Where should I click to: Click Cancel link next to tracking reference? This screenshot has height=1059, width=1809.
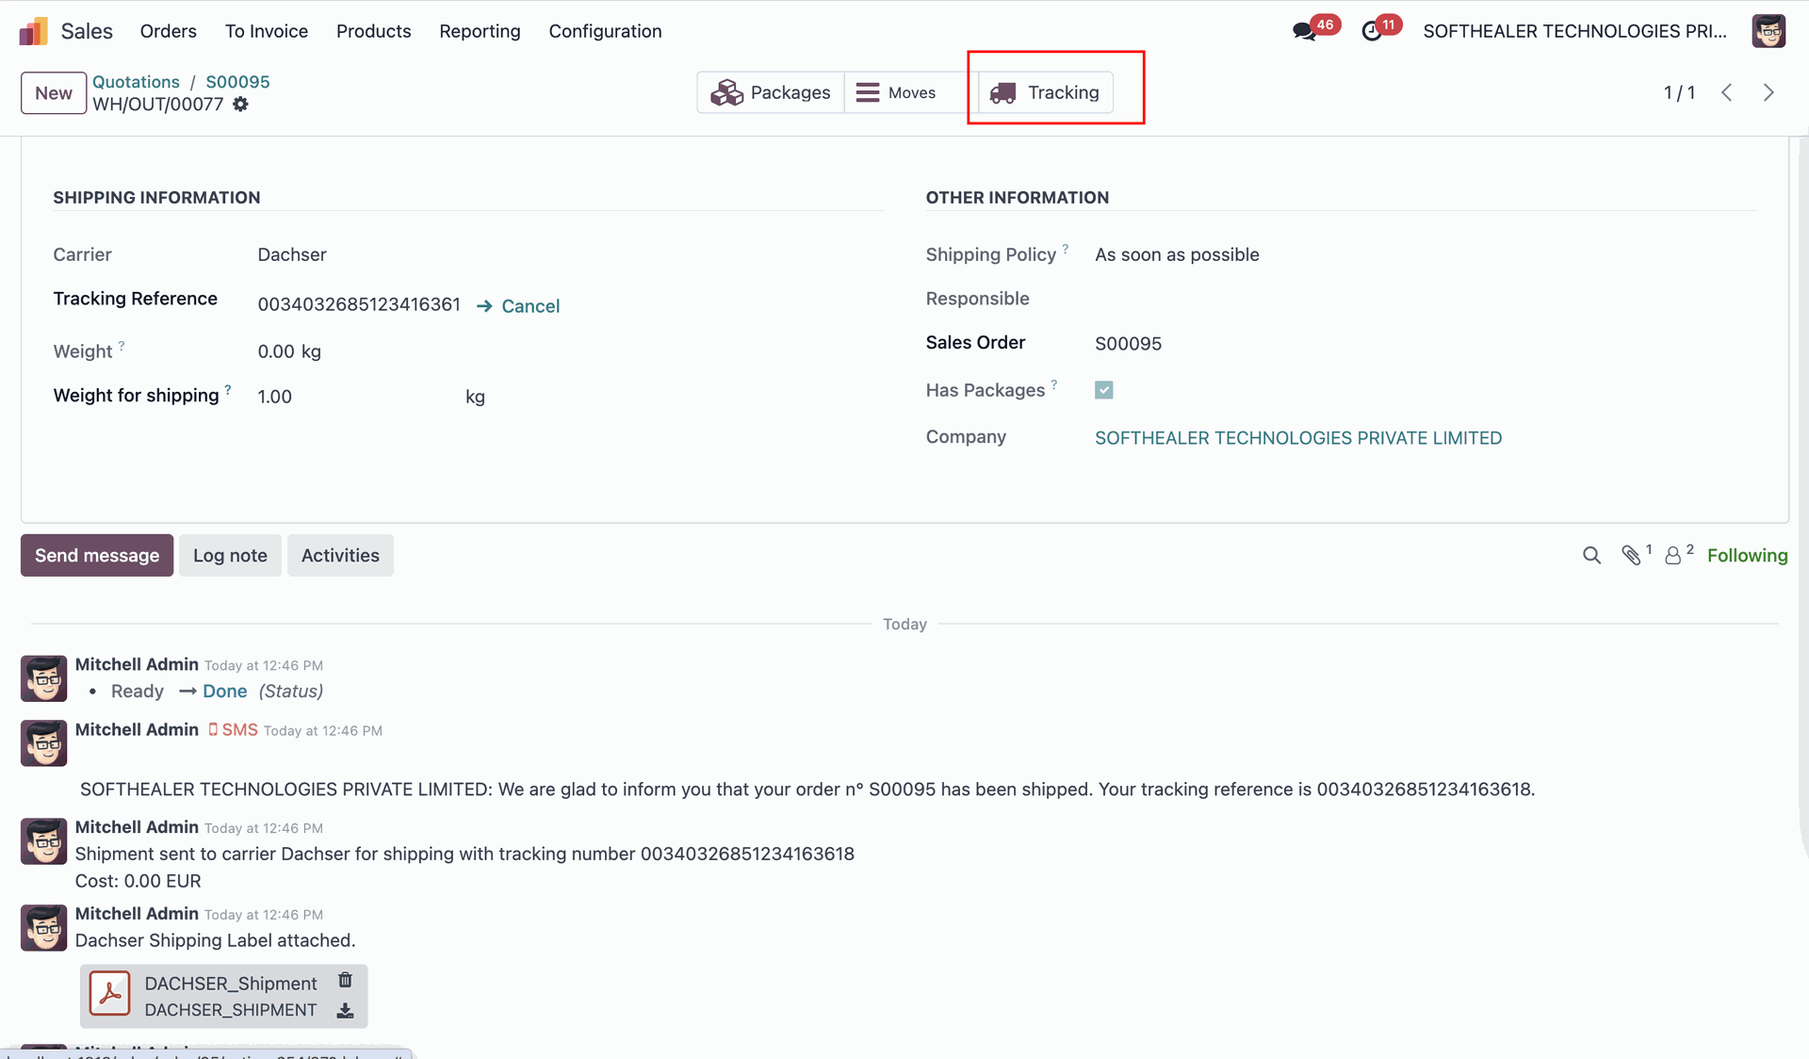coord(530,306)
